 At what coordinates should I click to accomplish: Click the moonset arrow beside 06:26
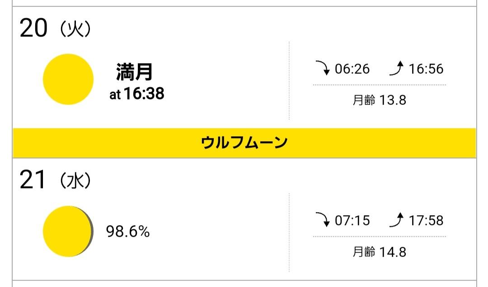coord(324,69)
